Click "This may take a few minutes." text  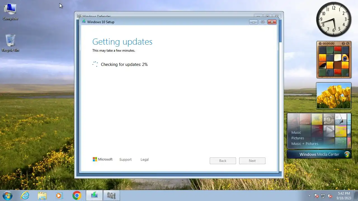point(114,51)
